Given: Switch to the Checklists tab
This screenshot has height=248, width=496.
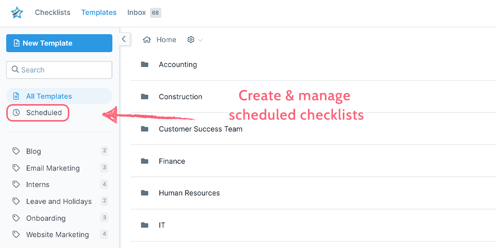Looking at the screenshot, I should point(52,13).
